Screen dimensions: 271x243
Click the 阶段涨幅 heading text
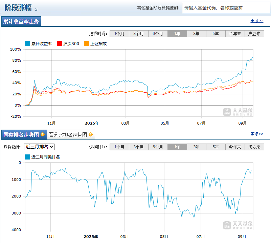pyautogui.click(x=18, y=8)
